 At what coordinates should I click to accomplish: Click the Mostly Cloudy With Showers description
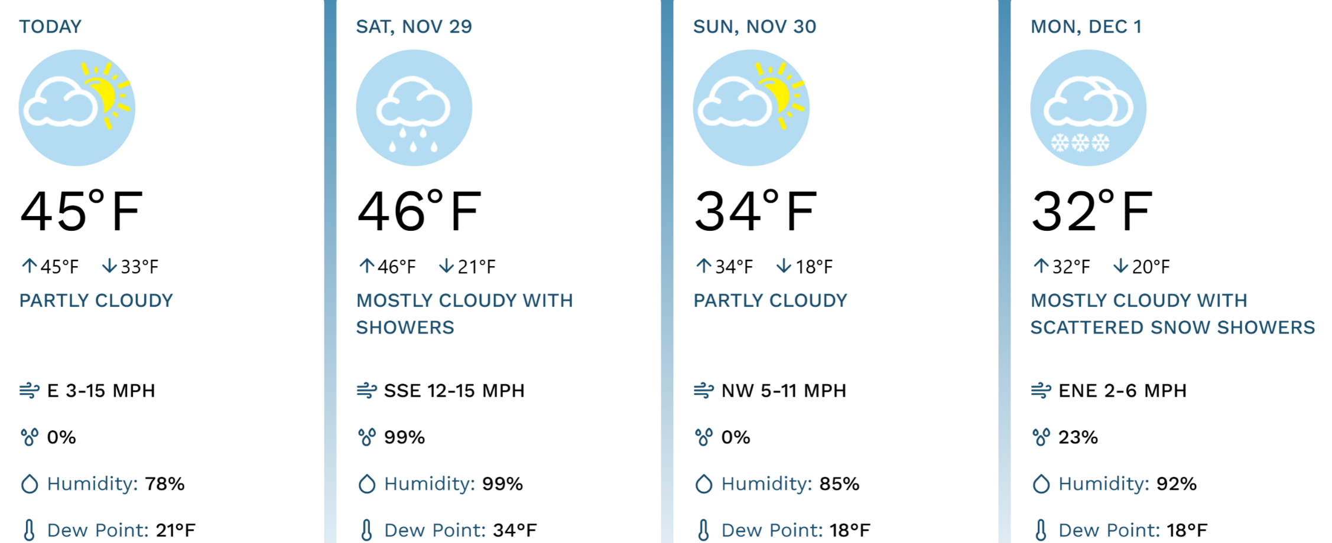(x=464, y=314)
